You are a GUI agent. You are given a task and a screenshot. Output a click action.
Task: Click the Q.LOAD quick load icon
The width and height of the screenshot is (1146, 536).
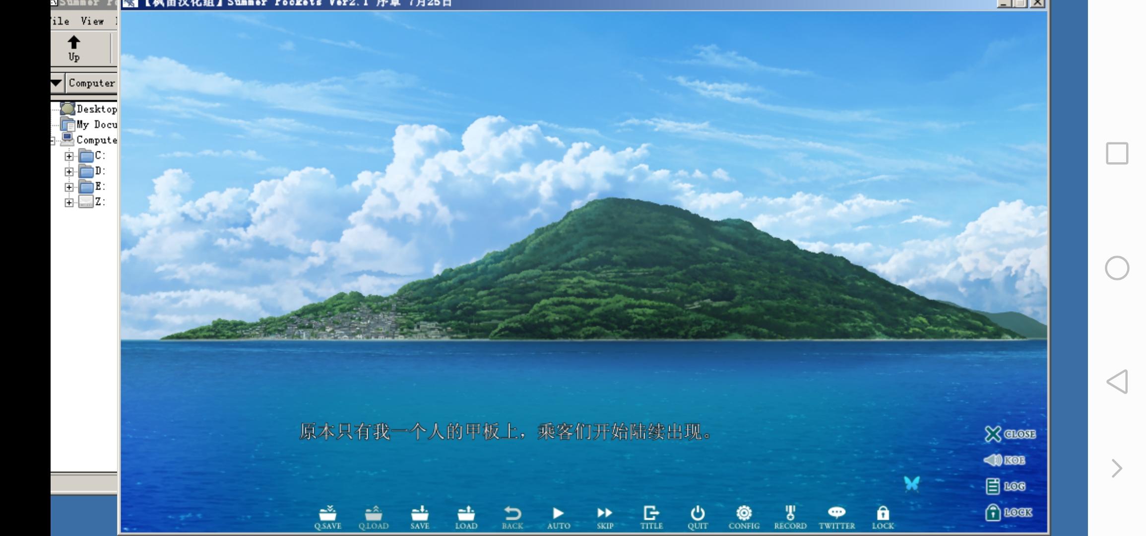(x=374, y=517)
